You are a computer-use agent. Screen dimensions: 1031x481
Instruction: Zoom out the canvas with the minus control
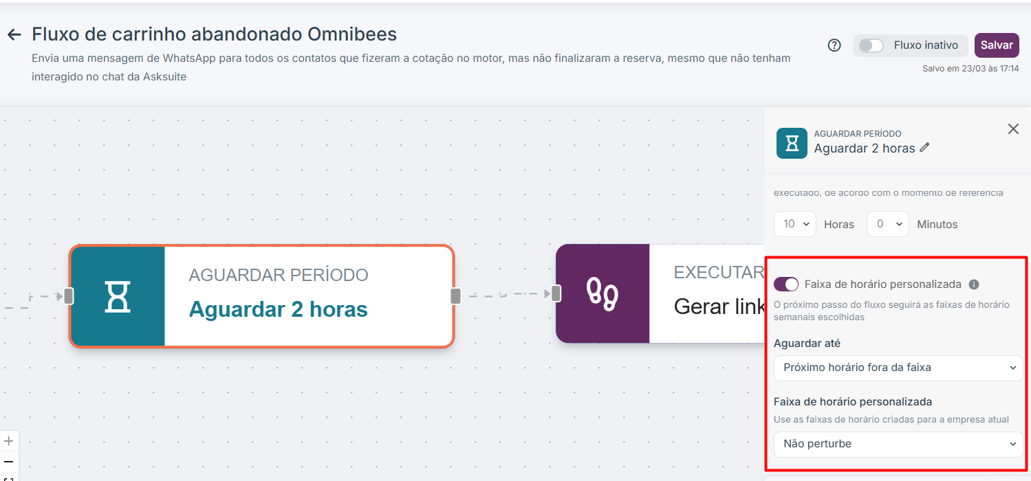[x=9, y=462]
